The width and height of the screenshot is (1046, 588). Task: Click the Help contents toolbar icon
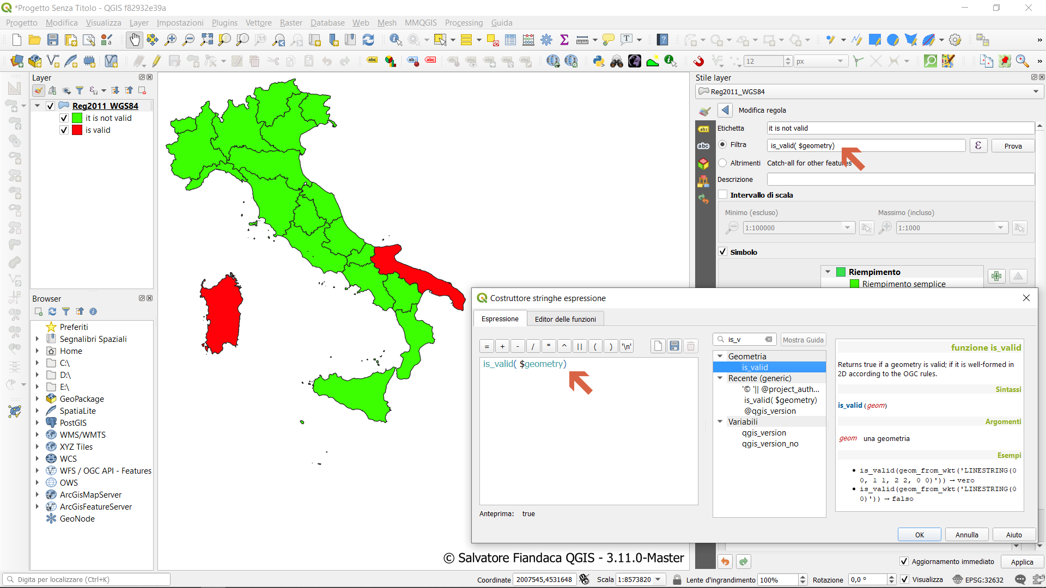coord(662,40)
